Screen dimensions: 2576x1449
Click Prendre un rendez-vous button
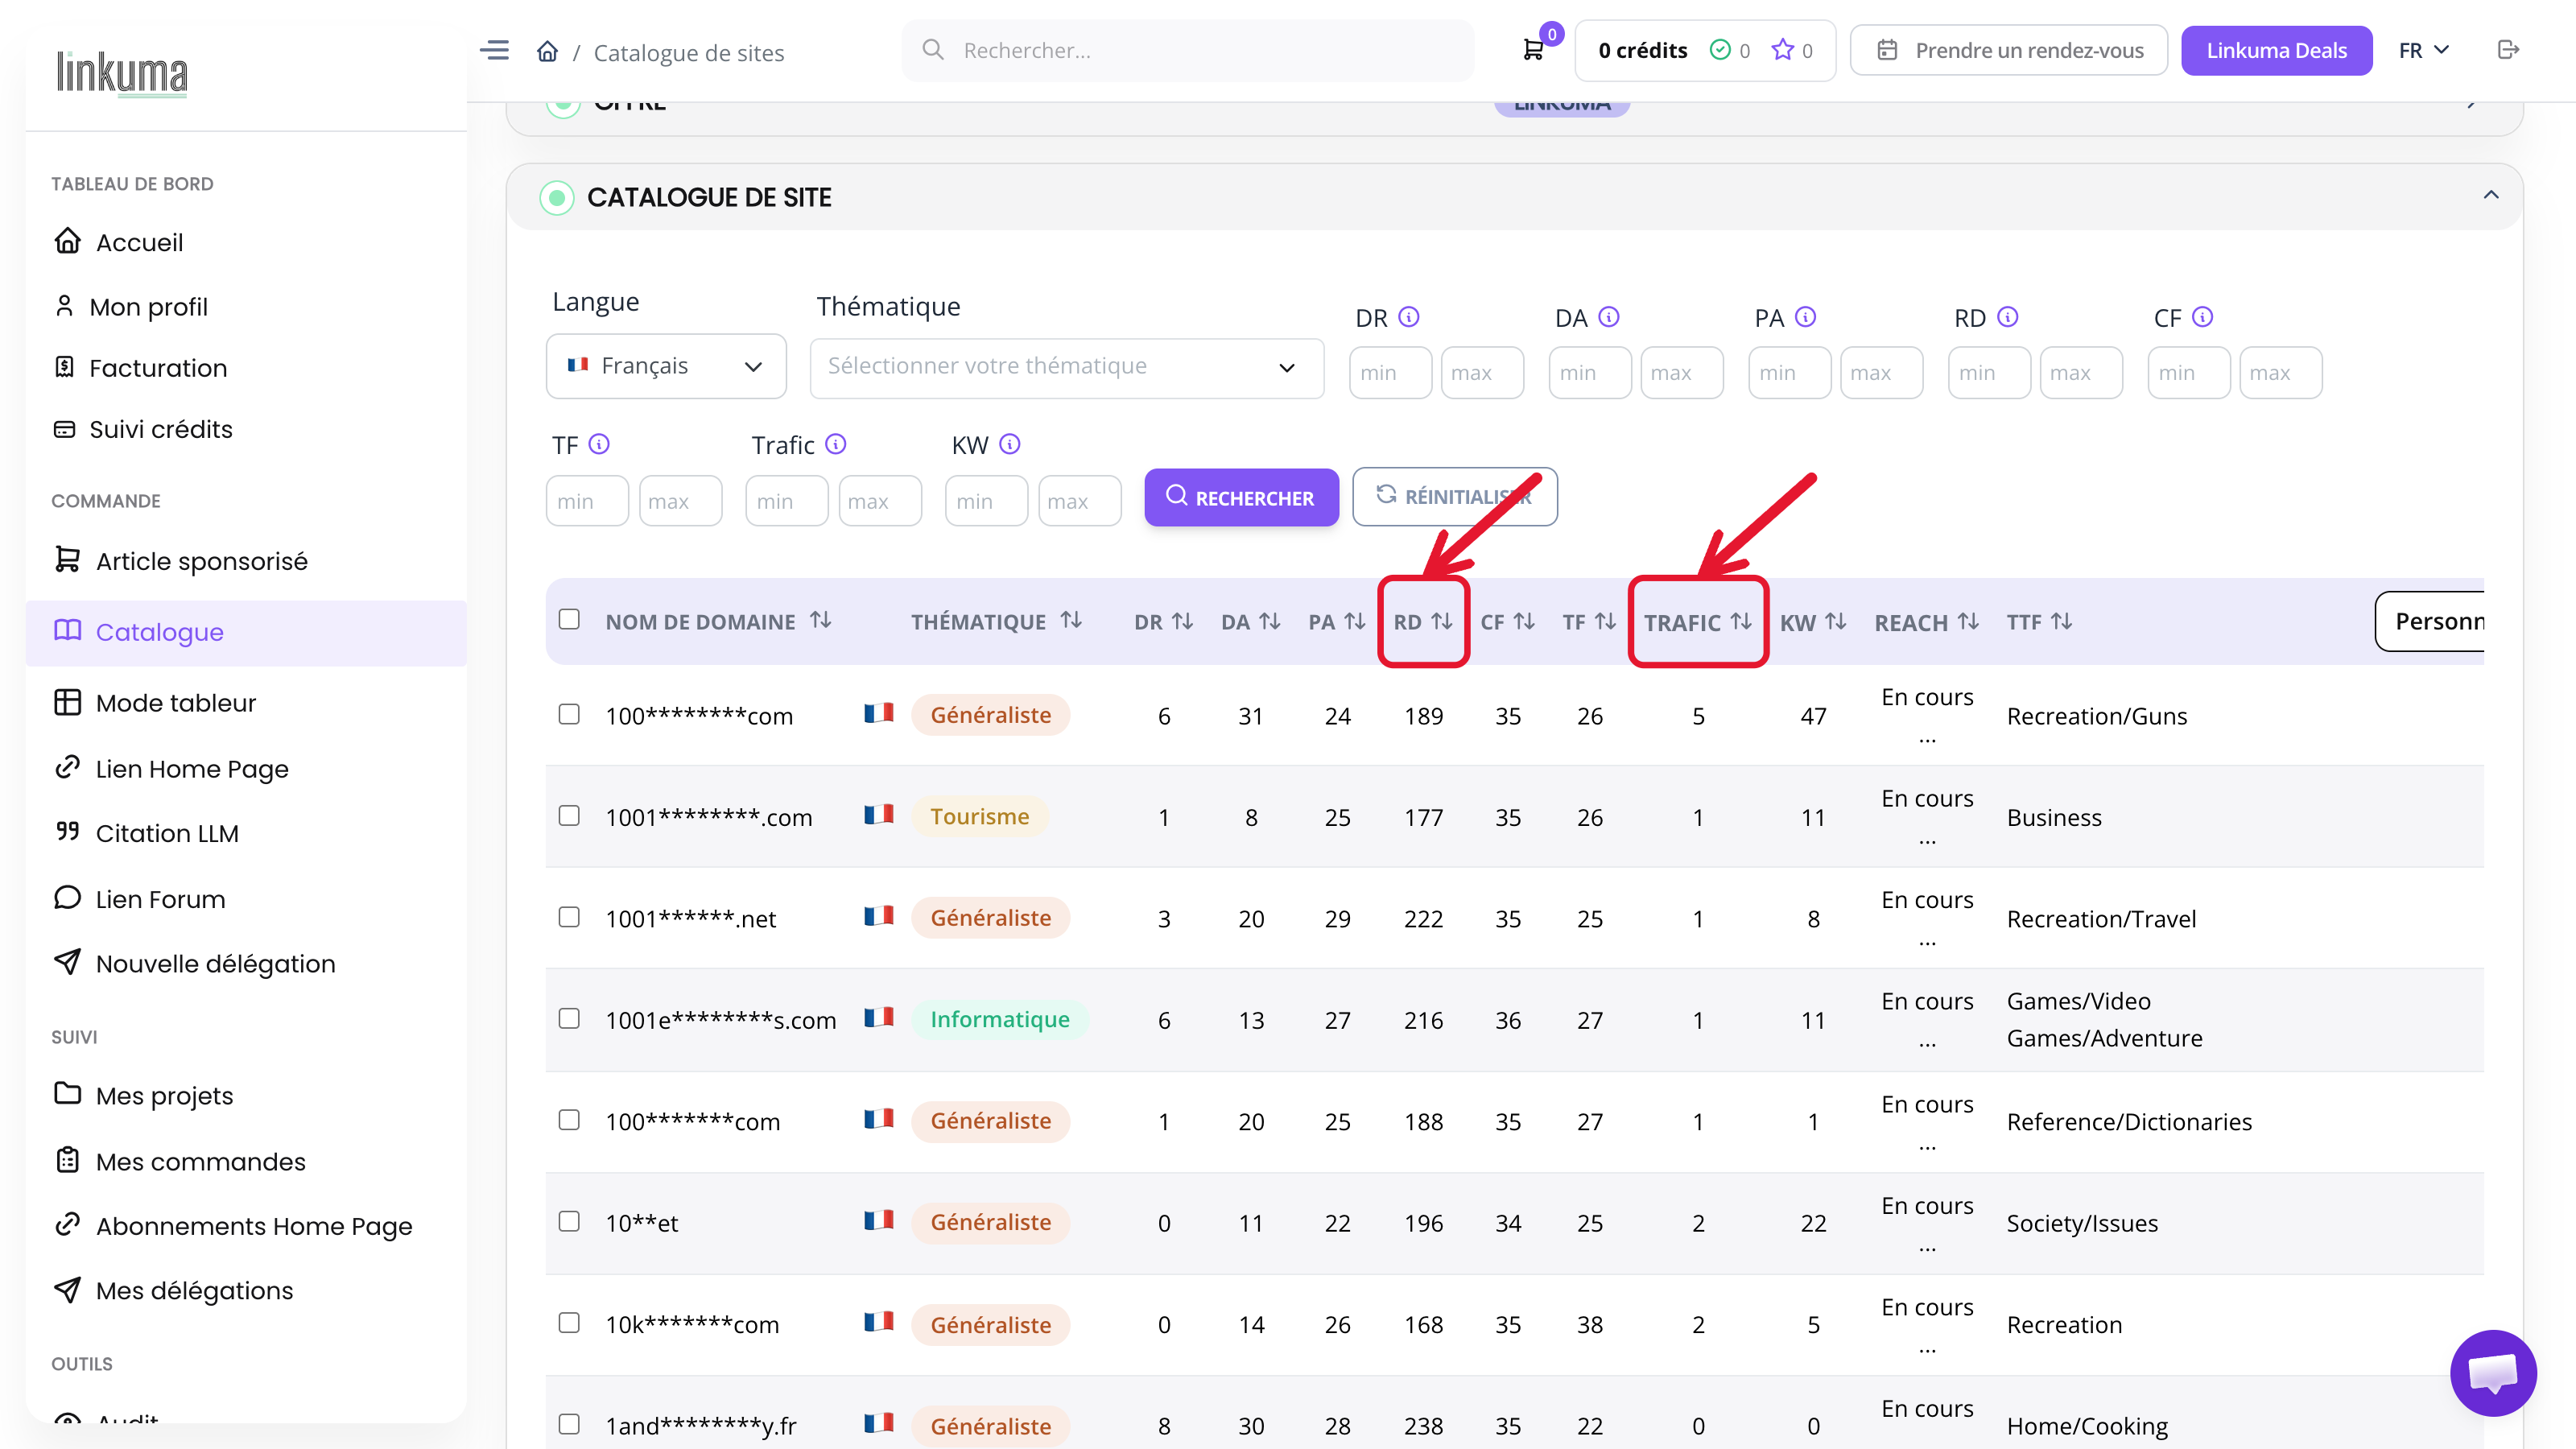click(x=2008, y=50)
